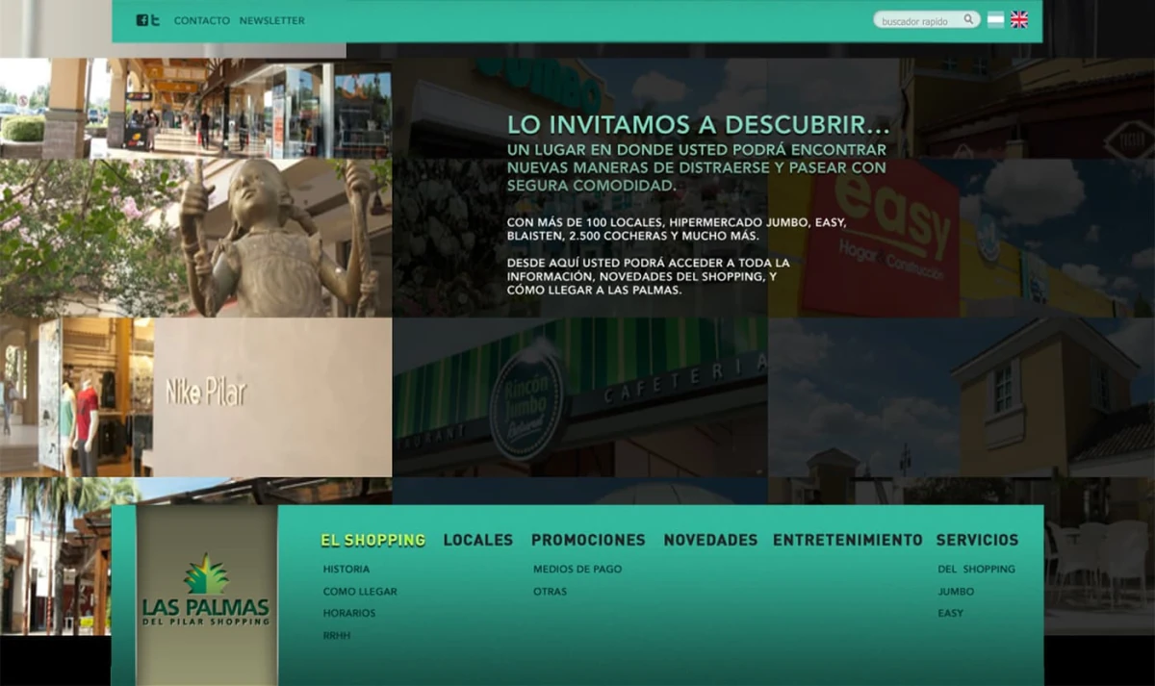
Task: Switch language with Argentina flag
Action: (x=995, y=20)
